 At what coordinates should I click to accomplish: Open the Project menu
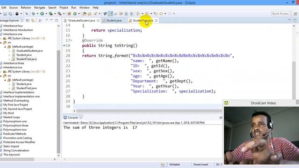[x=64, y=7]
